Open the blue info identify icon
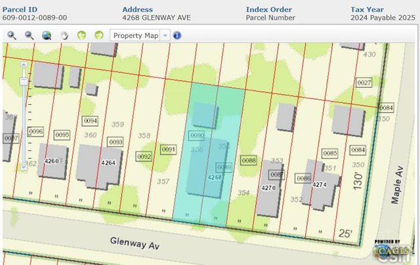This screenshot has height=265, width=420. pyautogui.click(x=177, y=34)
